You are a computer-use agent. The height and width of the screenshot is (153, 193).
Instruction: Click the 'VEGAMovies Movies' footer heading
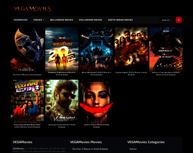[86, 142]
